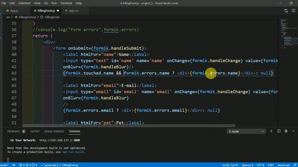Switch to the App.js editor tab
This screenshot has height=167, width=298.
click(14, 11)
